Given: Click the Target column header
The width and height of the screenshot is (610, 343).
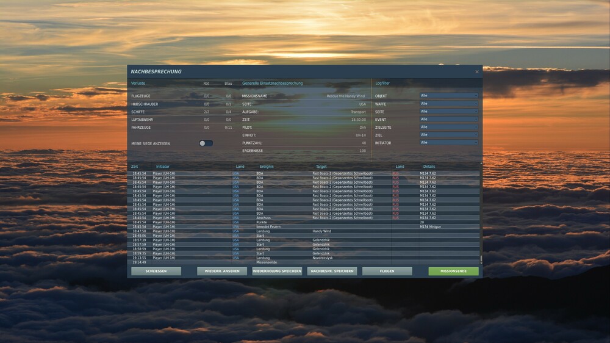Looking at the screenshot, I should [x=321, y=167].
